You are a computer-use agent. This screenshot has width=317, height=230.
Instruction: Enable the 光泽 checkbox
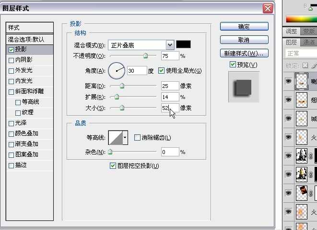(12, 123)
